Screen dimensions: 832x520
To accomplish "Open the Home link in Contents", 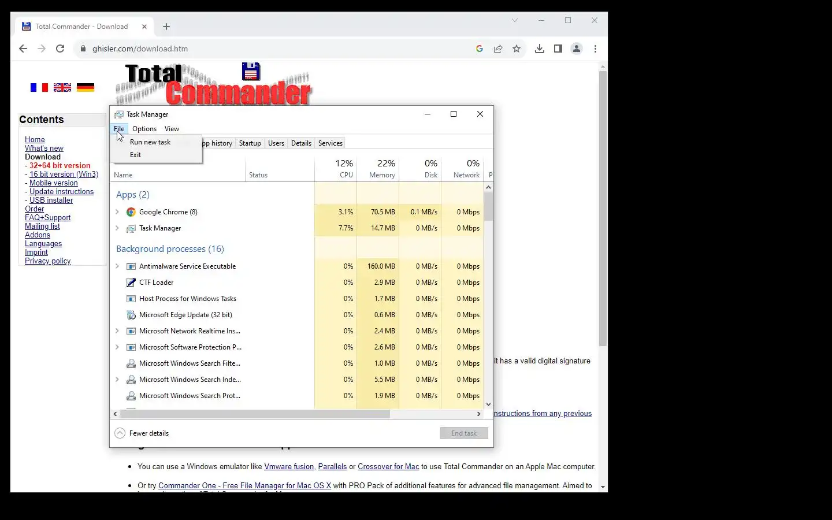I will (x=35, y=139).
